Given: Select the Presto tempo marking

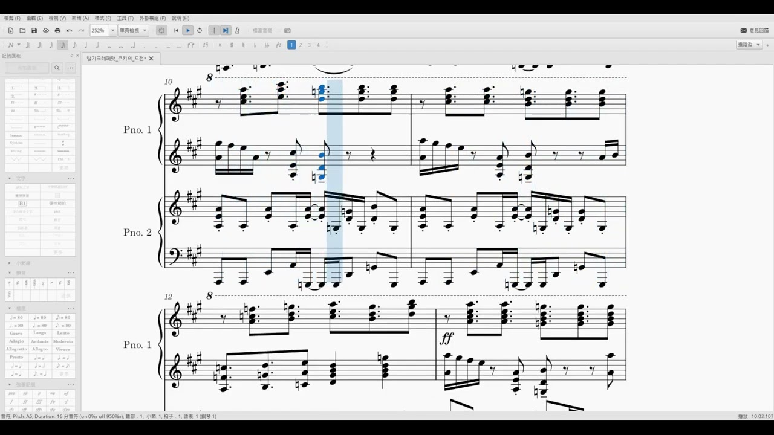Looking at the screenshot, I should [16, 357].
